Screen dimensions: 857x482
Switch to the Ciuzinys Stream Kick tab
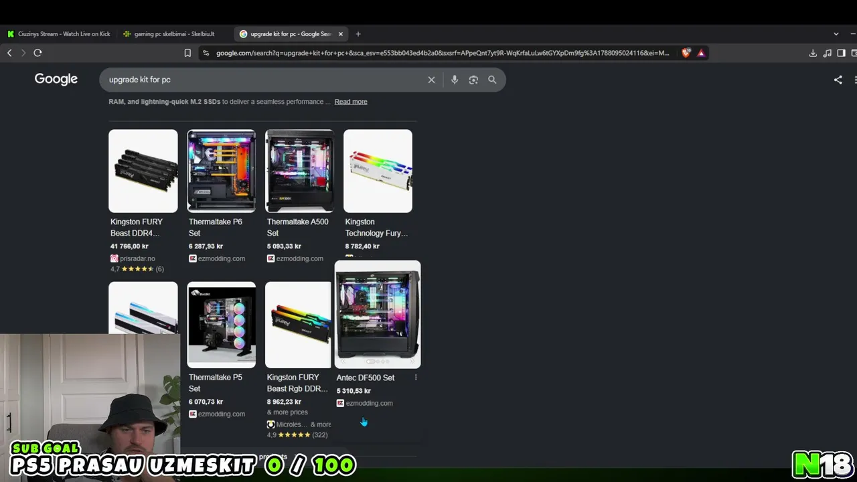pyautogui.click(x=59, y=34)
